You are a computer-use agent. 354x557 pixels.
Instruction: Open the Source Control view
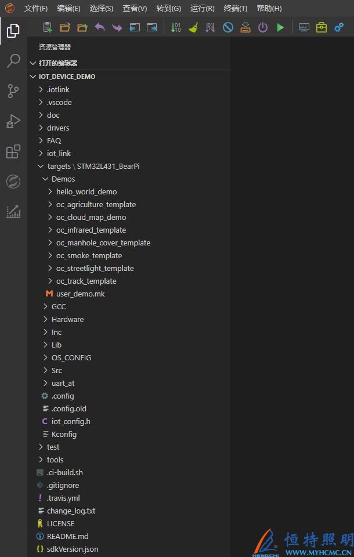click(x=13, y=91)
